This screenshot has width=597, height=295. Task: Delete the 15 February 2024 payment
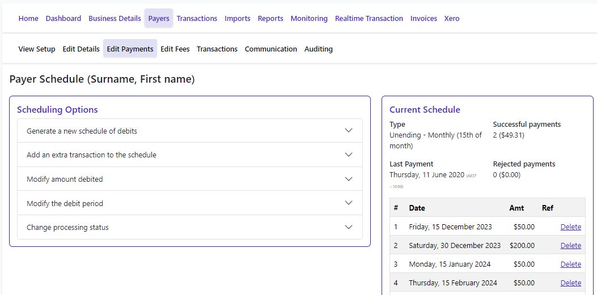coord(570,283)
